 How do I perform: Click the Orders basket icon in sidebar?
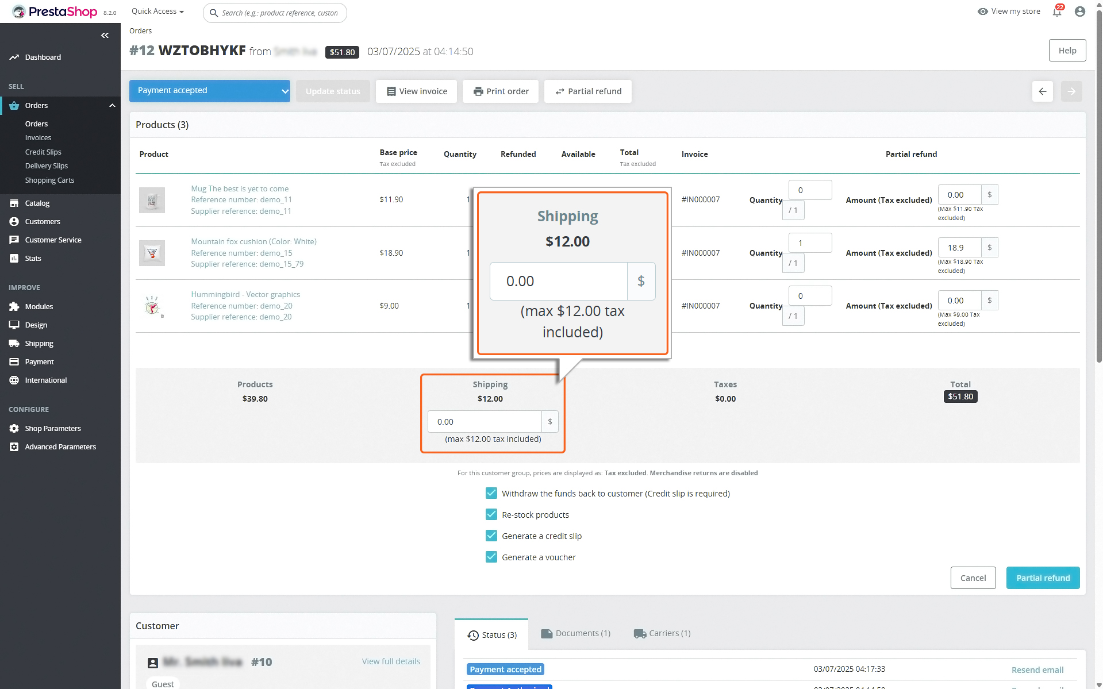pyautogui.click(x=14, y=106)
